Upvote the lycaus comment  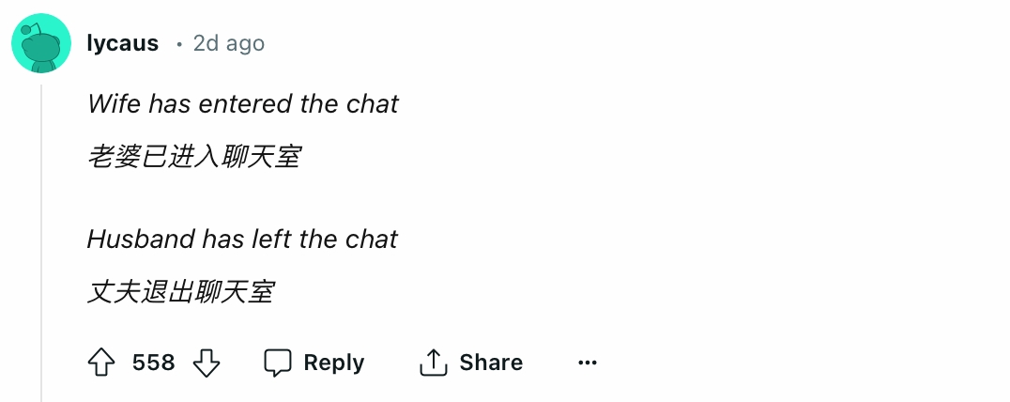[x=101, y=362]
